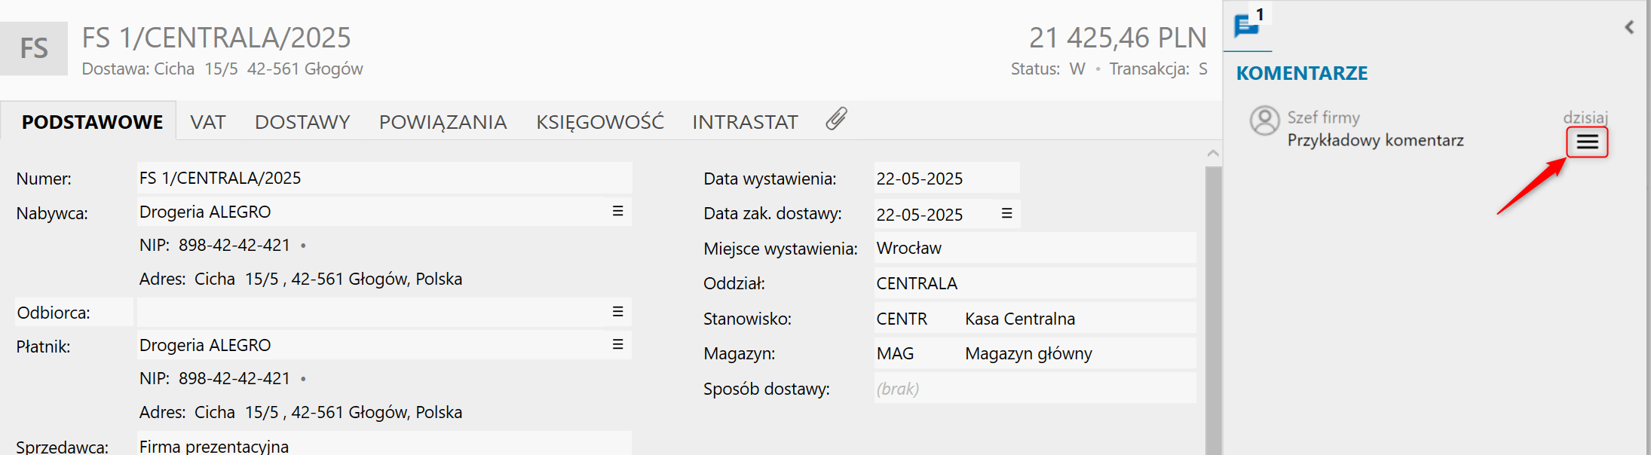Click the Miejsce wystawienia field with Wrocław
Image resolution: width=1651 pixels, height=455 pixels.
coord(1034,249)
